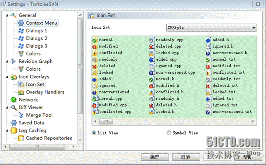Screen dimensions: 266x165
Task: Click the Dialogs 1 Windows-flag icon
Action: click(x=21, y=31)
